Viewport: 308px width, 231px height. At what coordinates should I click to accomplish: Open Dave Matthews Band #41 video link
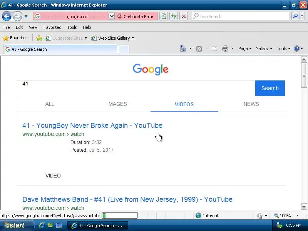tap(127, 199)
